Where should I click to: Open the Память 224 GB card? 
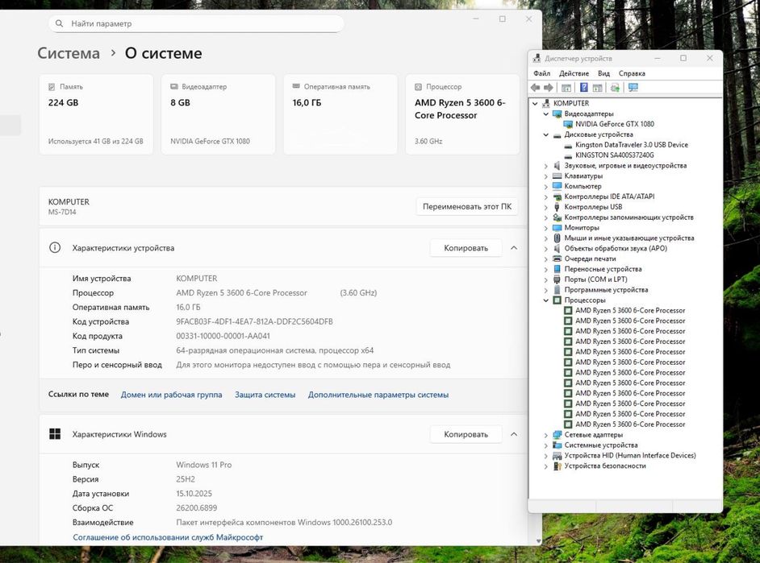tap(96, 114)
